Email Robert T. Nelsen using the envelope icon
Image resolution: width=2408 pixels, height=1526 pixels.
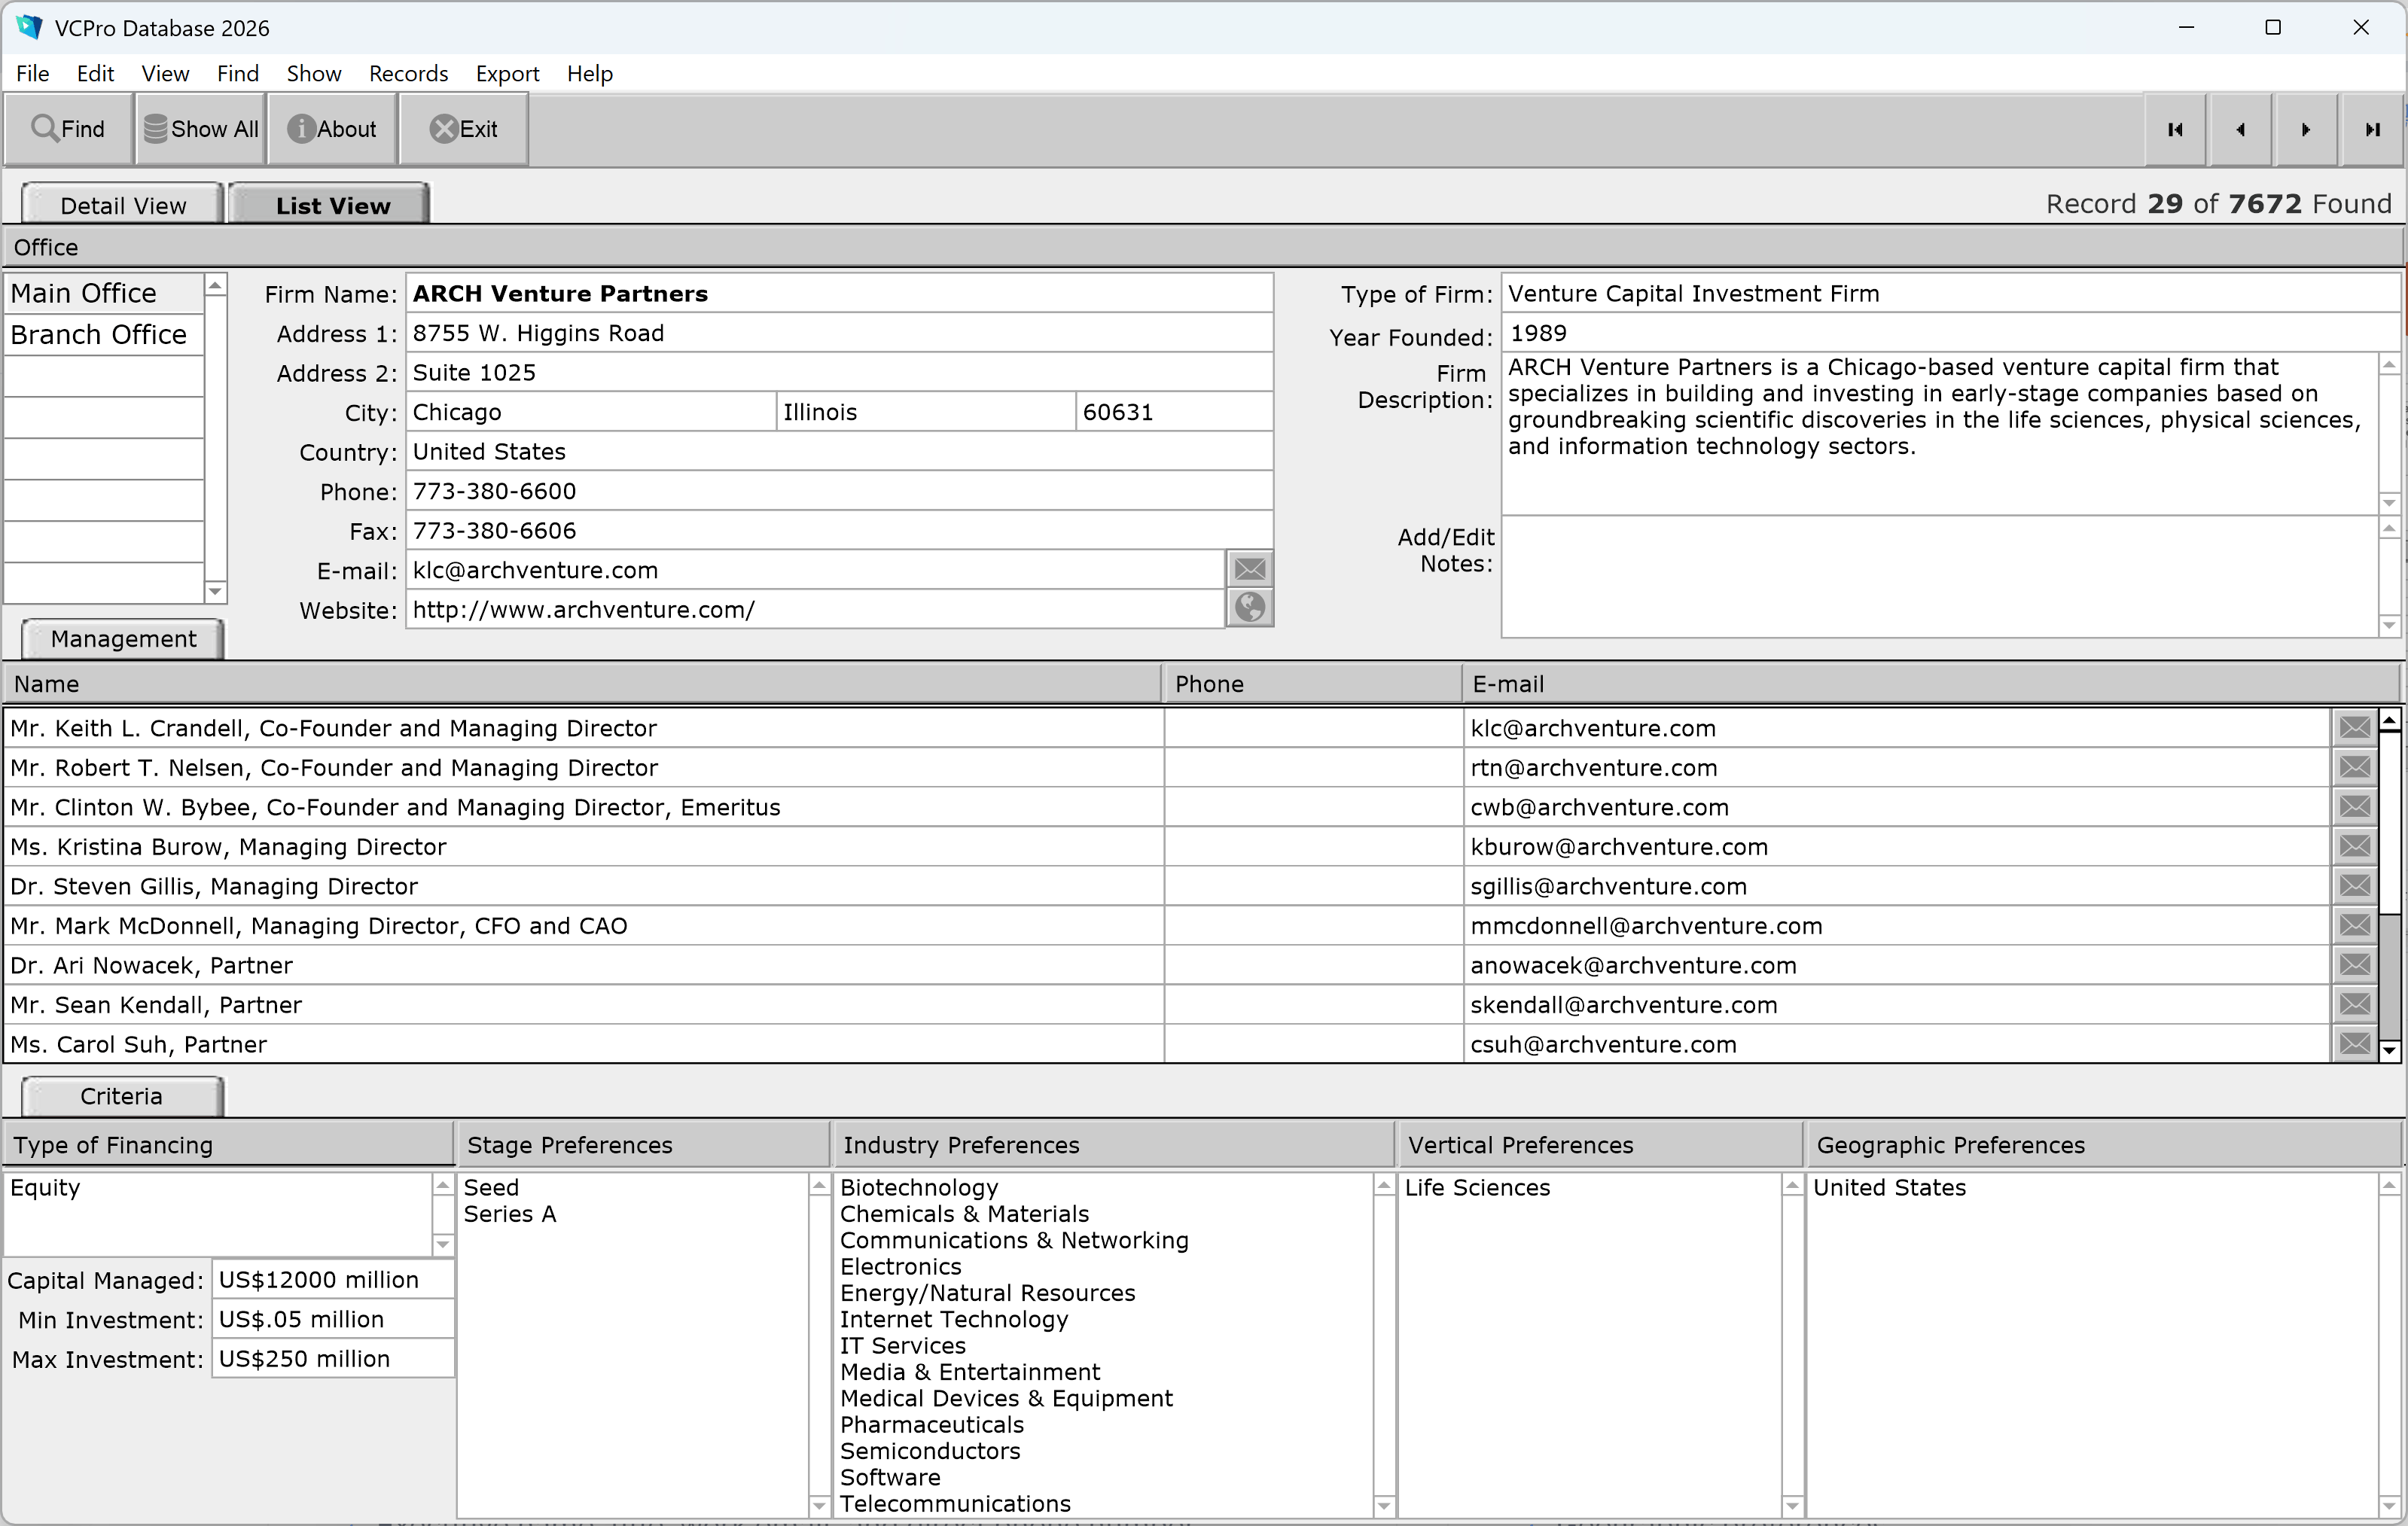point(2355,767)
